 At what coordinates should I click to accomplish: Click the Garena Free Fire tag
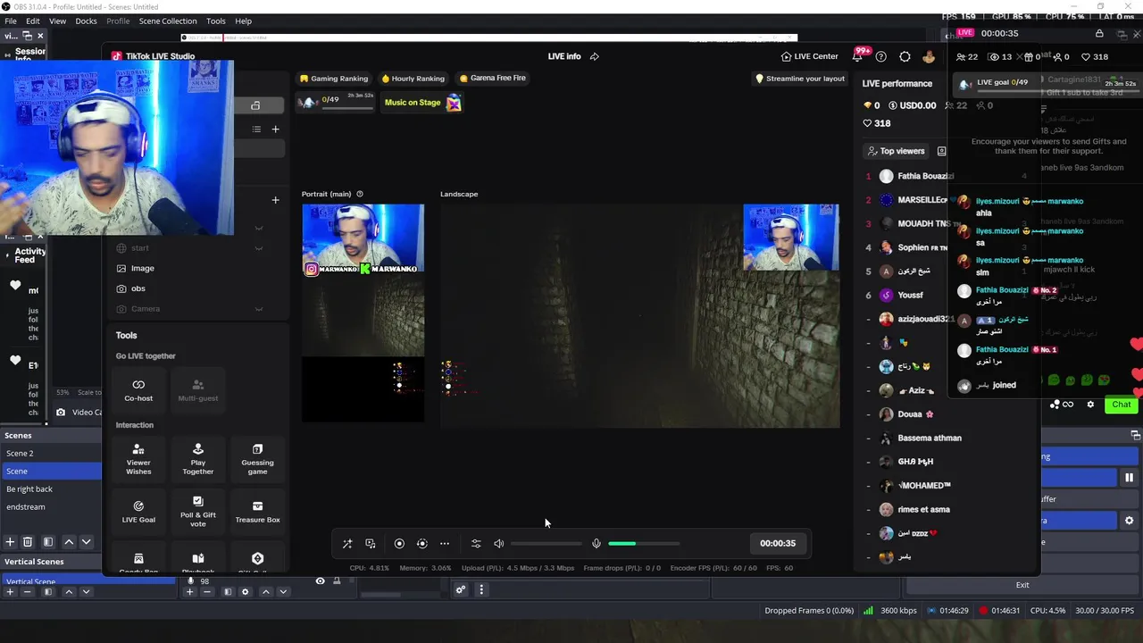click(x=492, y=78)
